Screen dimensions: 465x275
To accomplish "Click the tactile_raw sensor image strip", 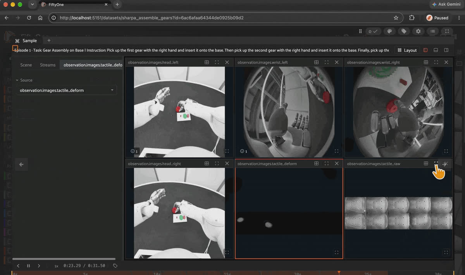I will [398, 213].
